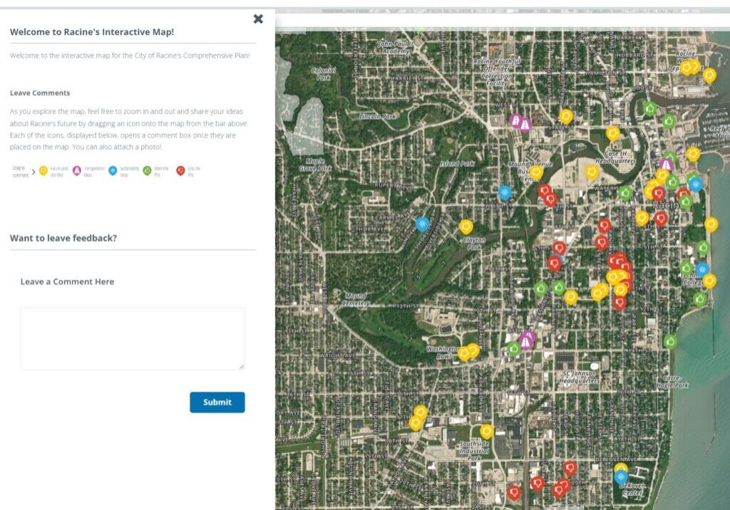Screen dimensions: 730x510
Task: Click a red thumbs-down marker near SC Johnson Headquarters
Action: pyautogui.click(x=620, y=303)
